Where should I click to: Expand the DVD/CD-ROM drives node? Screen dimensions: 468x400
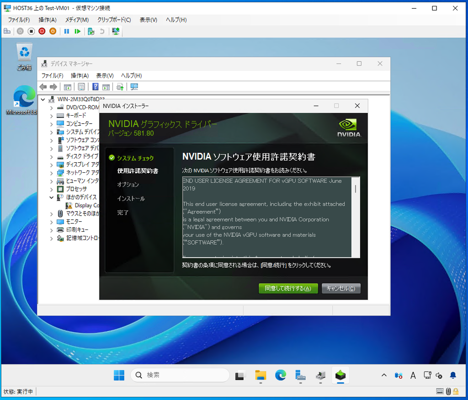coord(51,107)
